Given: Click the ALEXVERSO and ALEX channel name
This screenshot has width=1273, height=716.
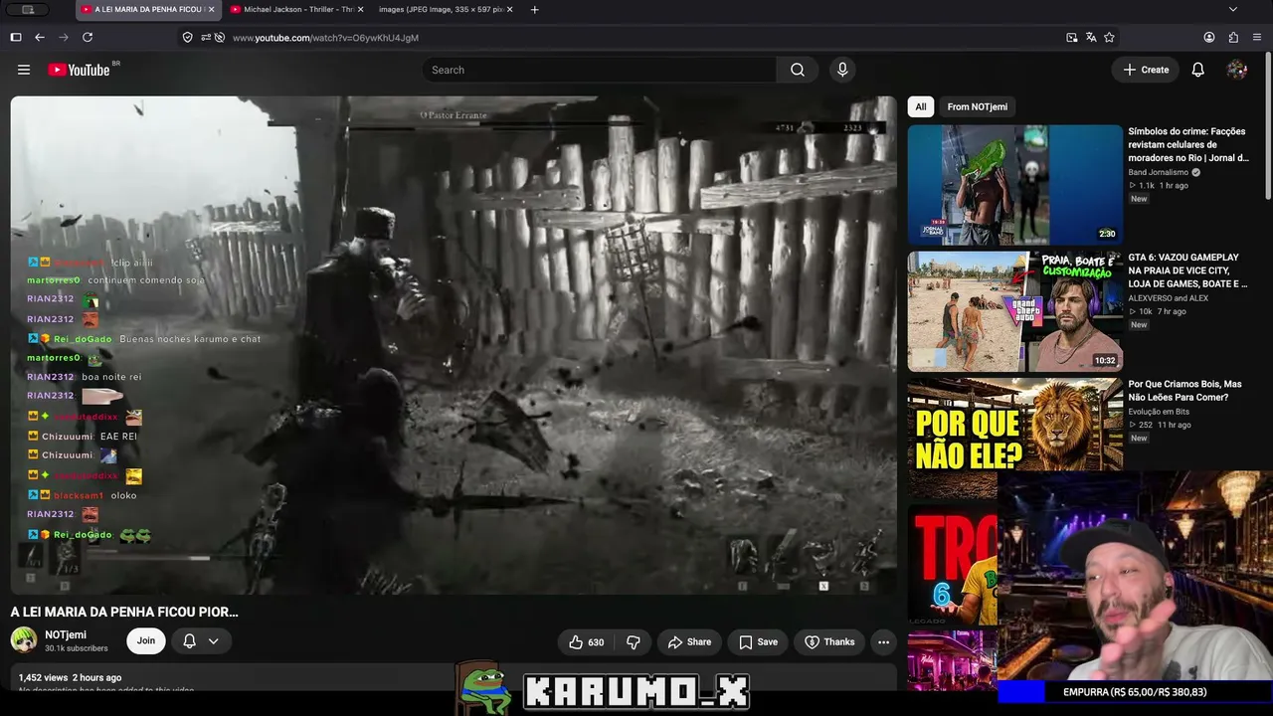Looking at the screenshot, I should [x=1169, y=298].
